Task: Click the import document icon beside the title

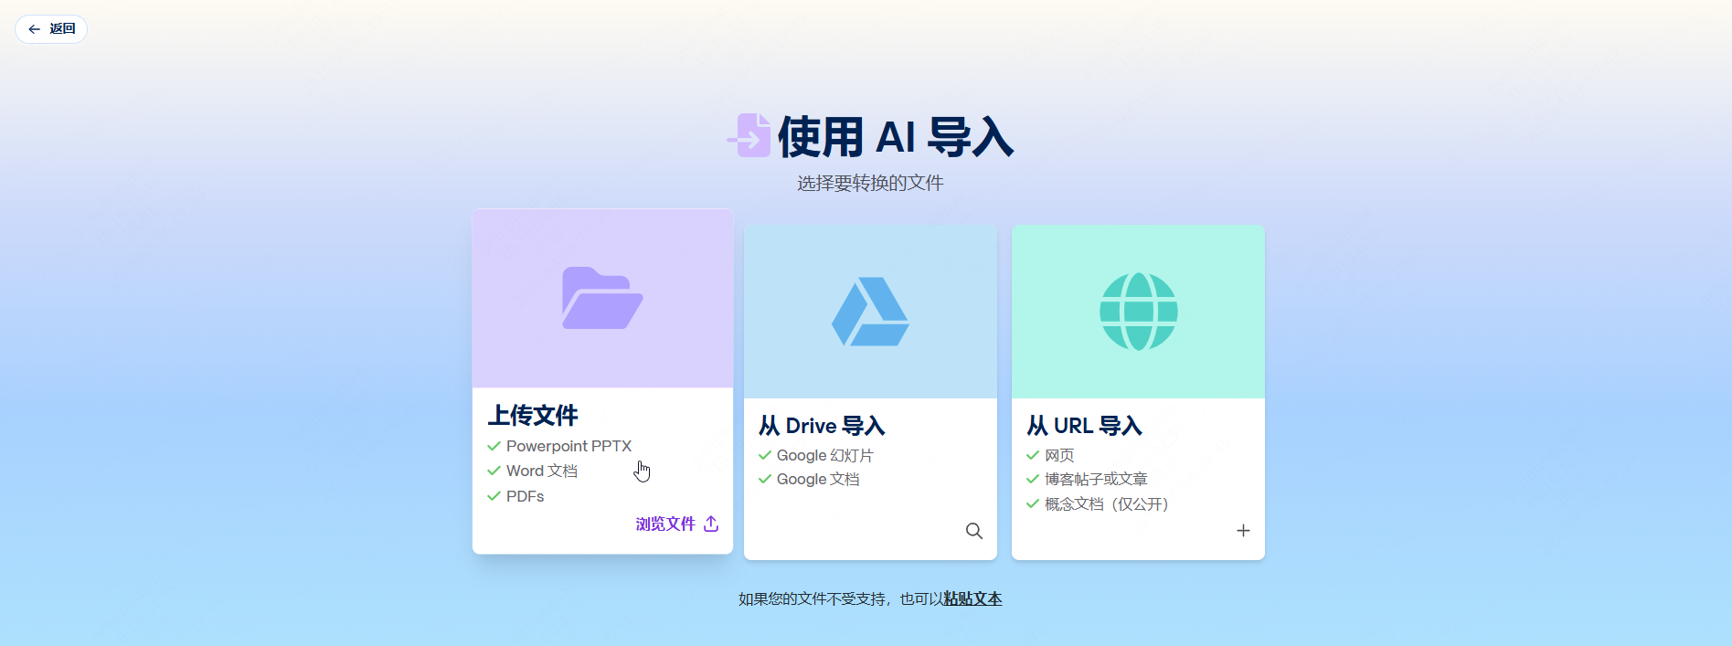Action: click(x=749, y=135)
